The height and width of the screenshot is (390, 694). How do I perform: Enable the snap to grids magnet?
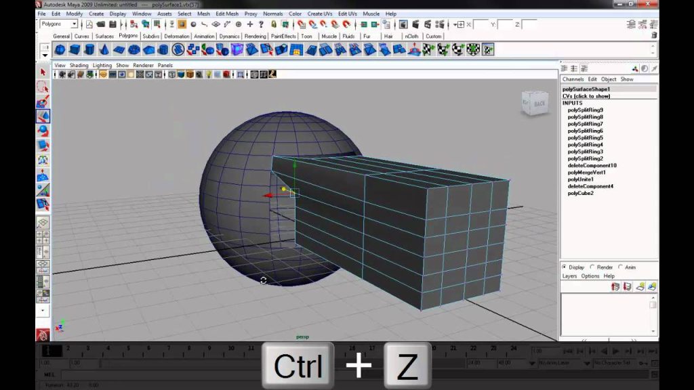coord(302,25)
